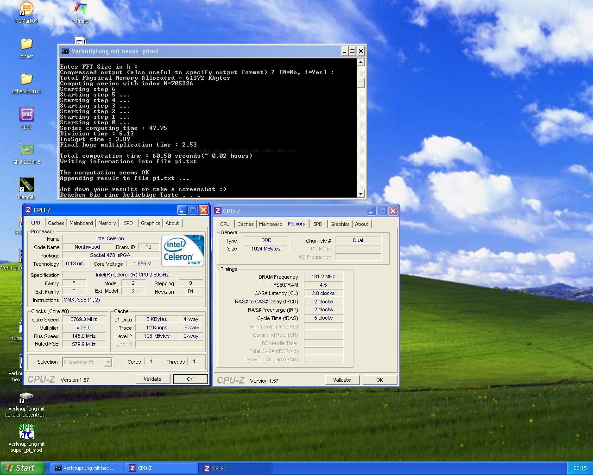Open Mainboard tab in left CPU-Z window
593x475 pixels.
[x=81, y=223]
